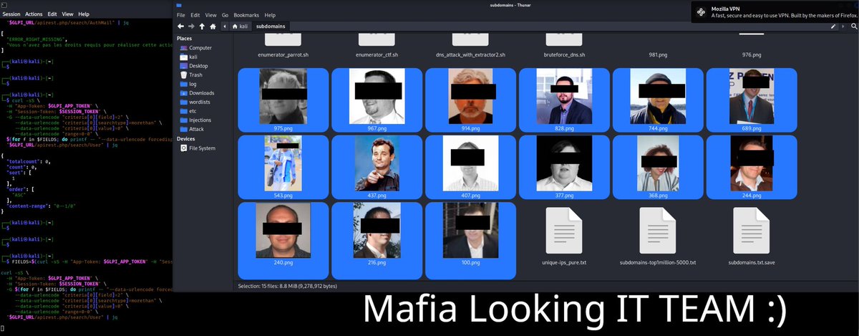This screenshot has height=336, width=859.
Task: Select the 689.png thumbnail
Action: click(x=752, y=95)
